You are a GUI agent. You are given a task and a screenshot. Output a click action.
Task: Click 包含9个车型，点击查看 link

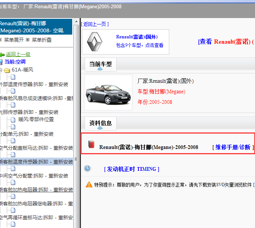pos(140,45)
